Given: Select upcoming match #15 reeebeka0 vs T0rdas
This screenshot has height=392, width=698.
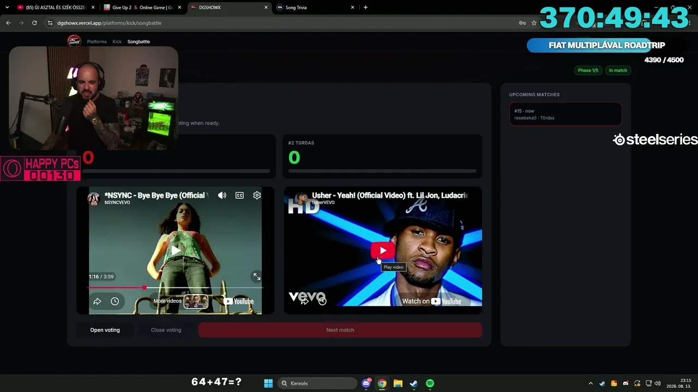Looking at the screenshot, I should pos(565,114).
